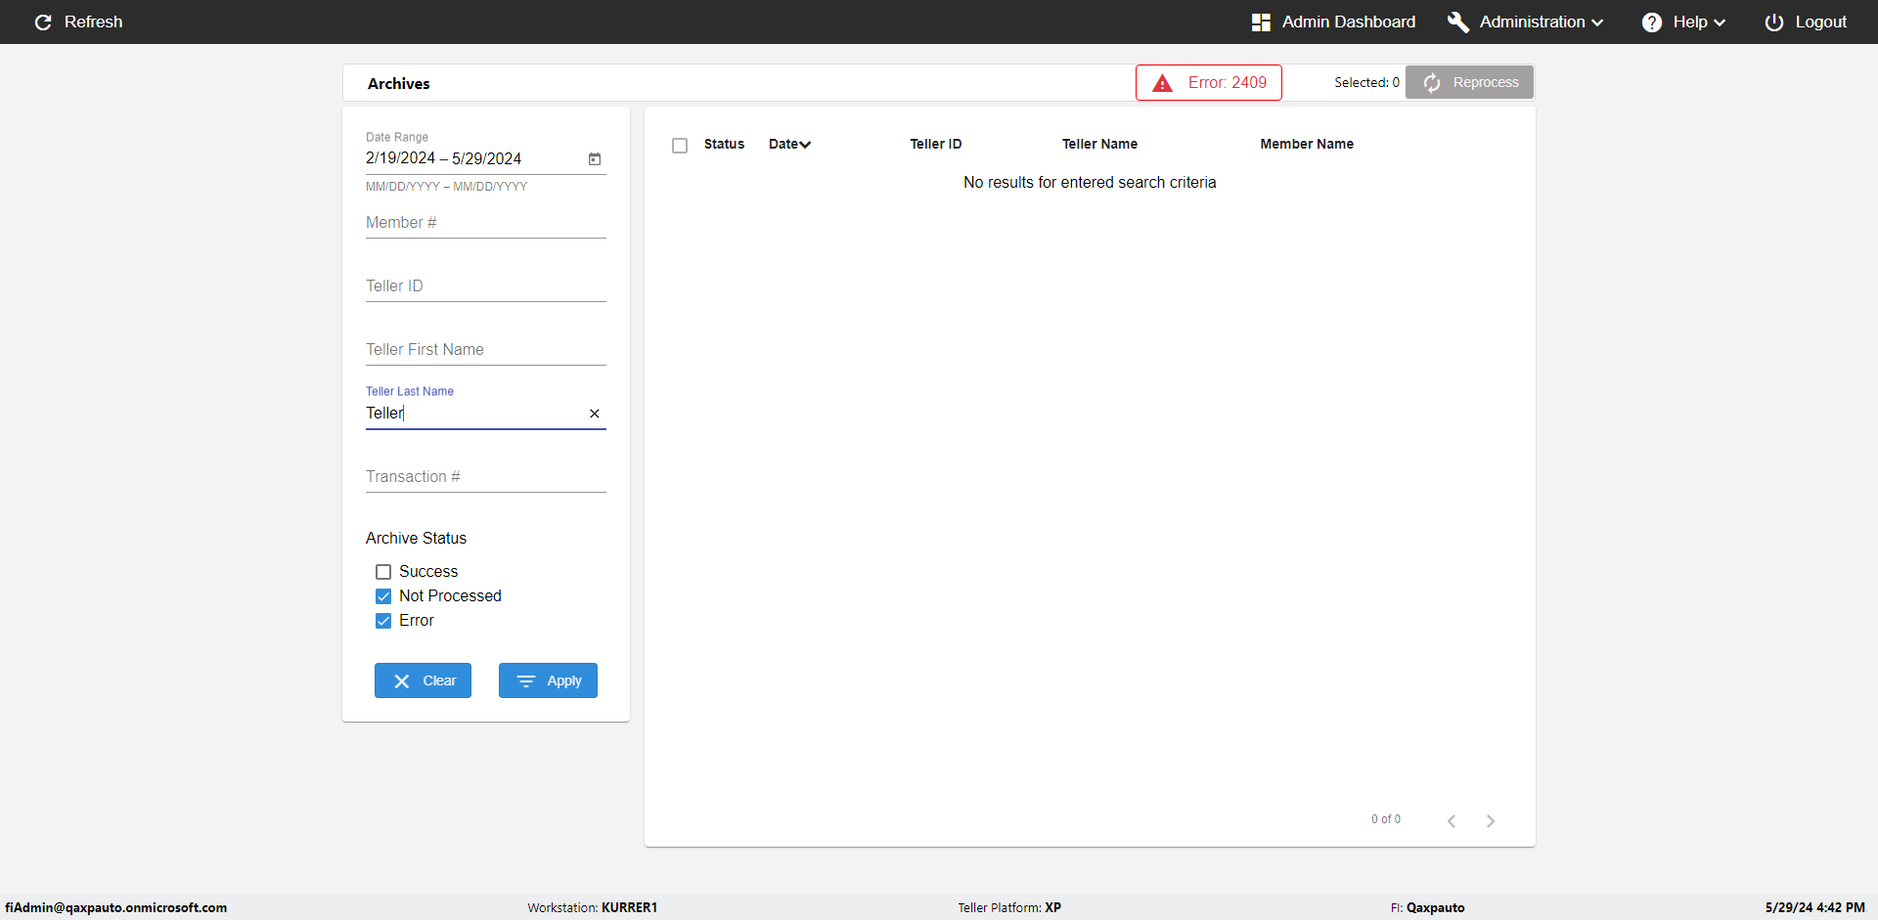The image size is (1878, 920).
Task: Click FI: Qaxpauto in status bar
Action: point(1427,907)
